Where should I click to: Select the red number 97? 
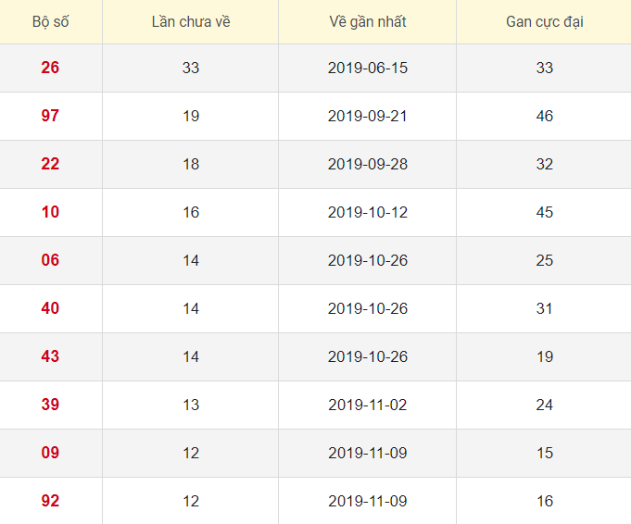point(50,116)
